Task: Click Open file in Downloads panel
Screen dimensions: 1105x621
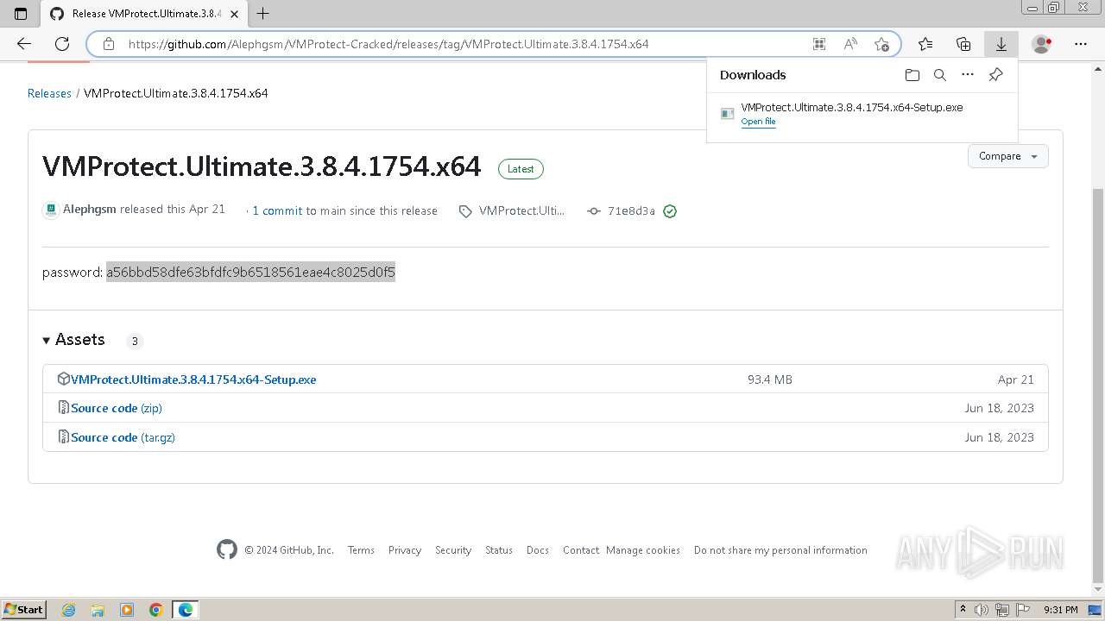Action: click(758, 122)
